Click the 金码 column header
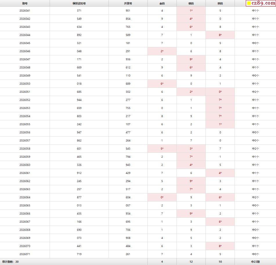 point(162,3)
